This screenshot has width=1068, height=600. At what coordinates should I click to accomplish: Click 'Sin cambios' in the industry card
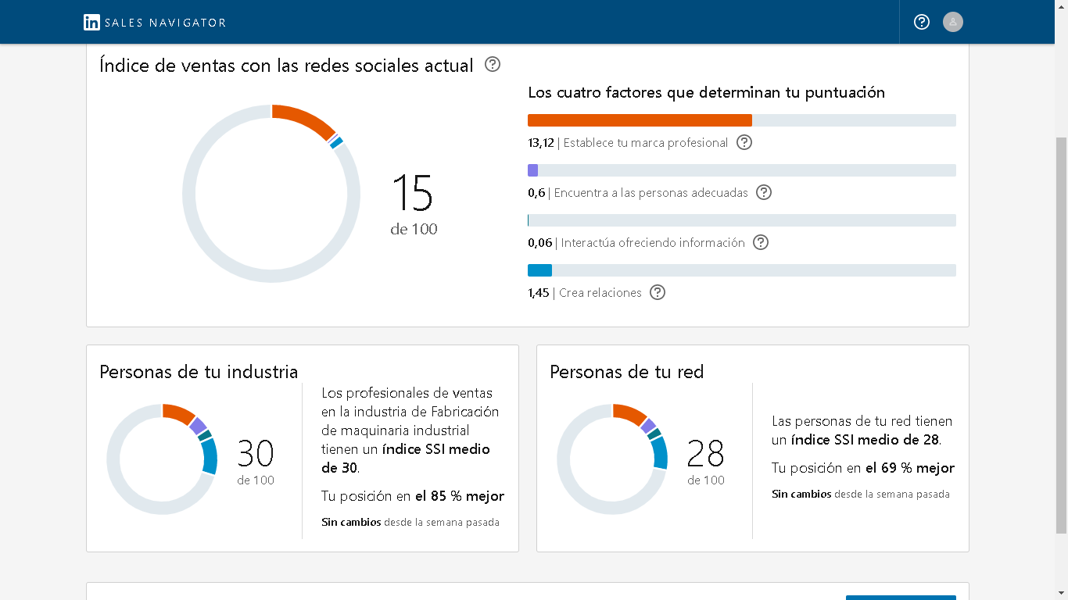pos(351,522)
